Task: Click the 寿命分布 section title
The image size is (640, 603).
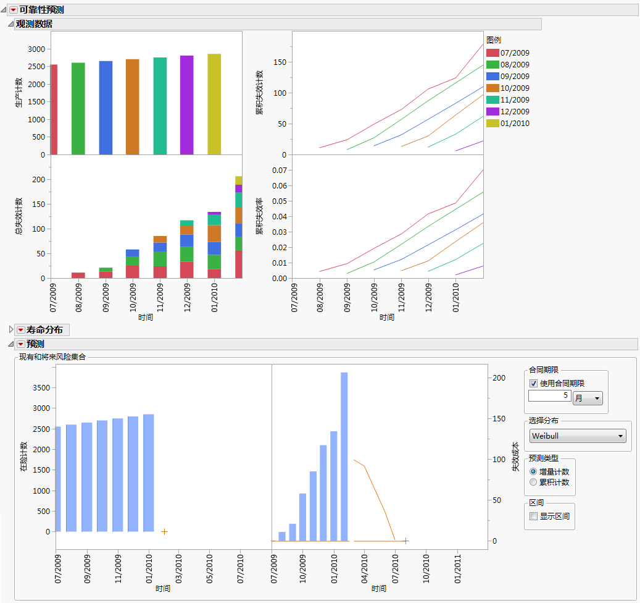Action: point(44,330)
